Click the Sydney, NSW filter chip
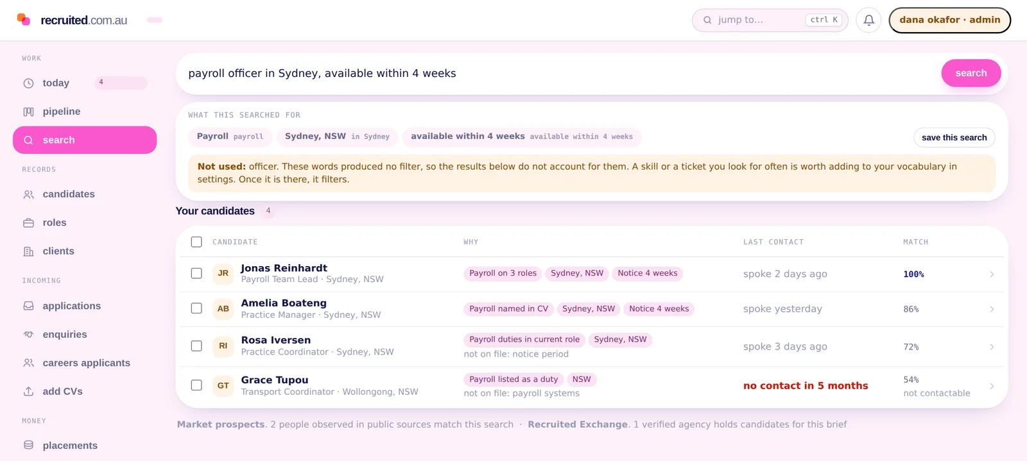Viewport: 1027px width, 461px height. (x=337, y=137)
